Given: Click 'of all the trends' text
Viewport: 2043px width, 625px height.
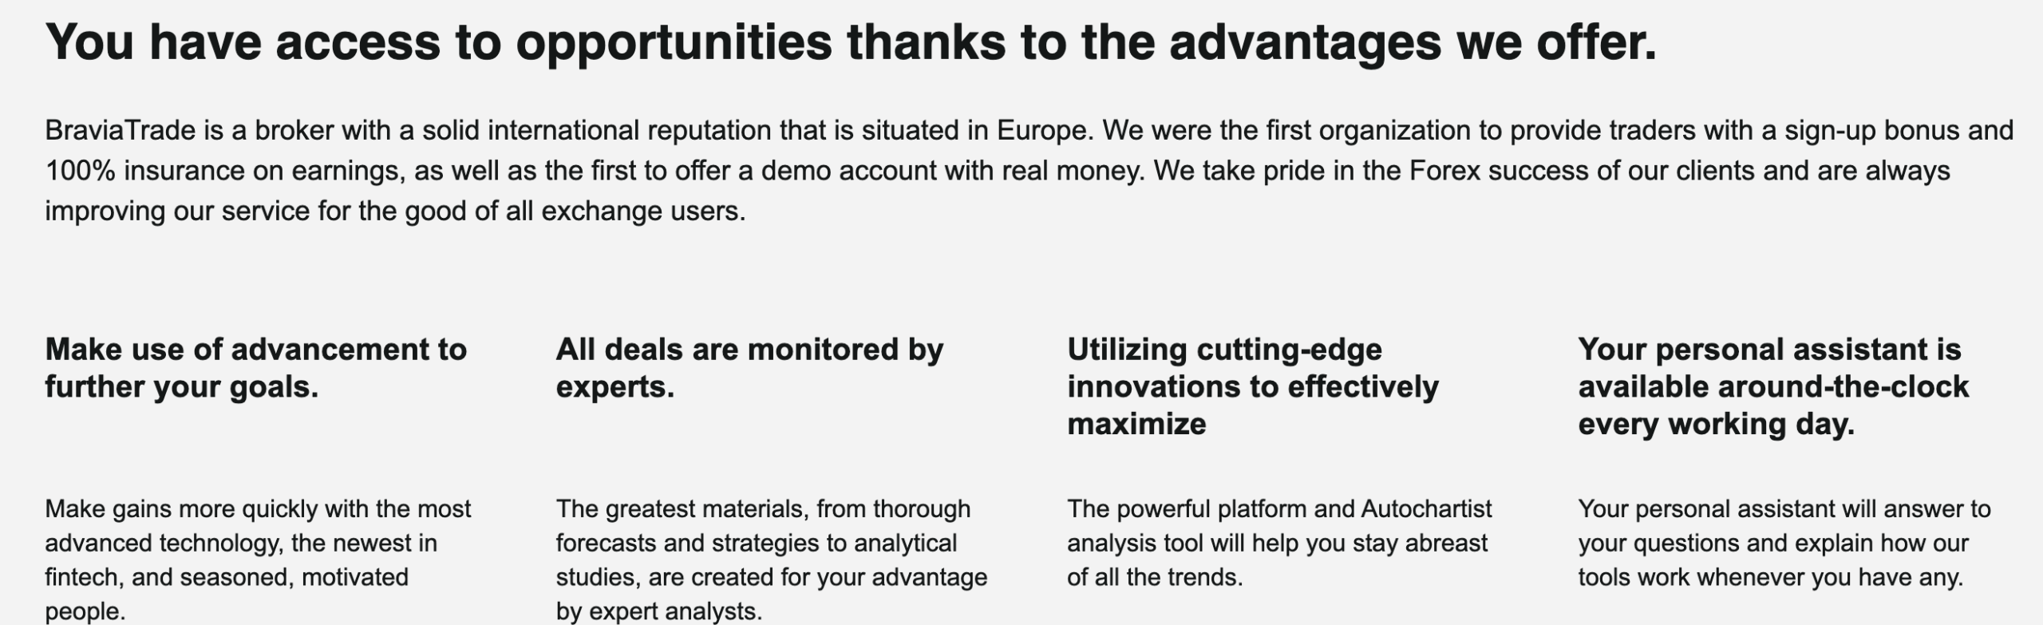Looking at the screenshot, I should [1155, 577].
